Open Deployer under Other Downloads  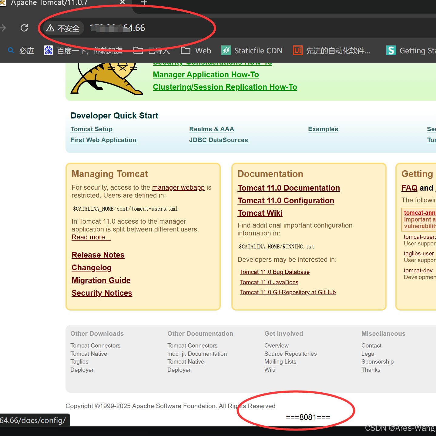coord(82,370)
